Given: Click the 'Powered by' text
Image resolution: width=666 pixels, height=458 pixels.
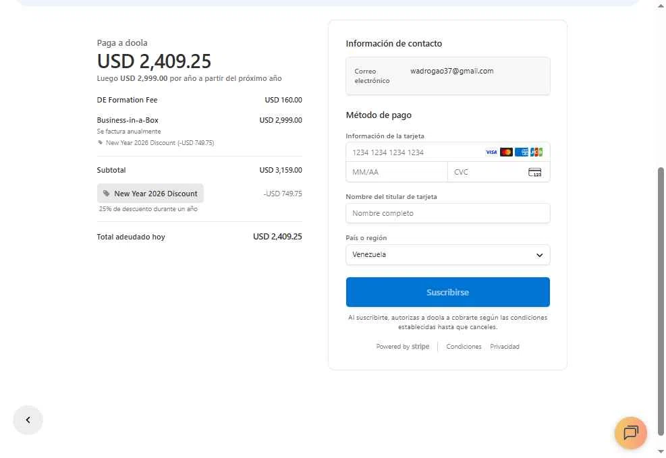Looking at the screenshot, I should (393, 346).
